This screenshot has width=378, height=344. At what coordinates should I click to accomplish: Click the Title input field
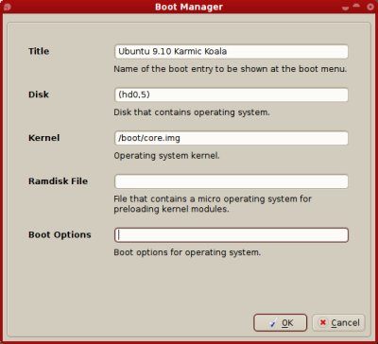point(232,52)
